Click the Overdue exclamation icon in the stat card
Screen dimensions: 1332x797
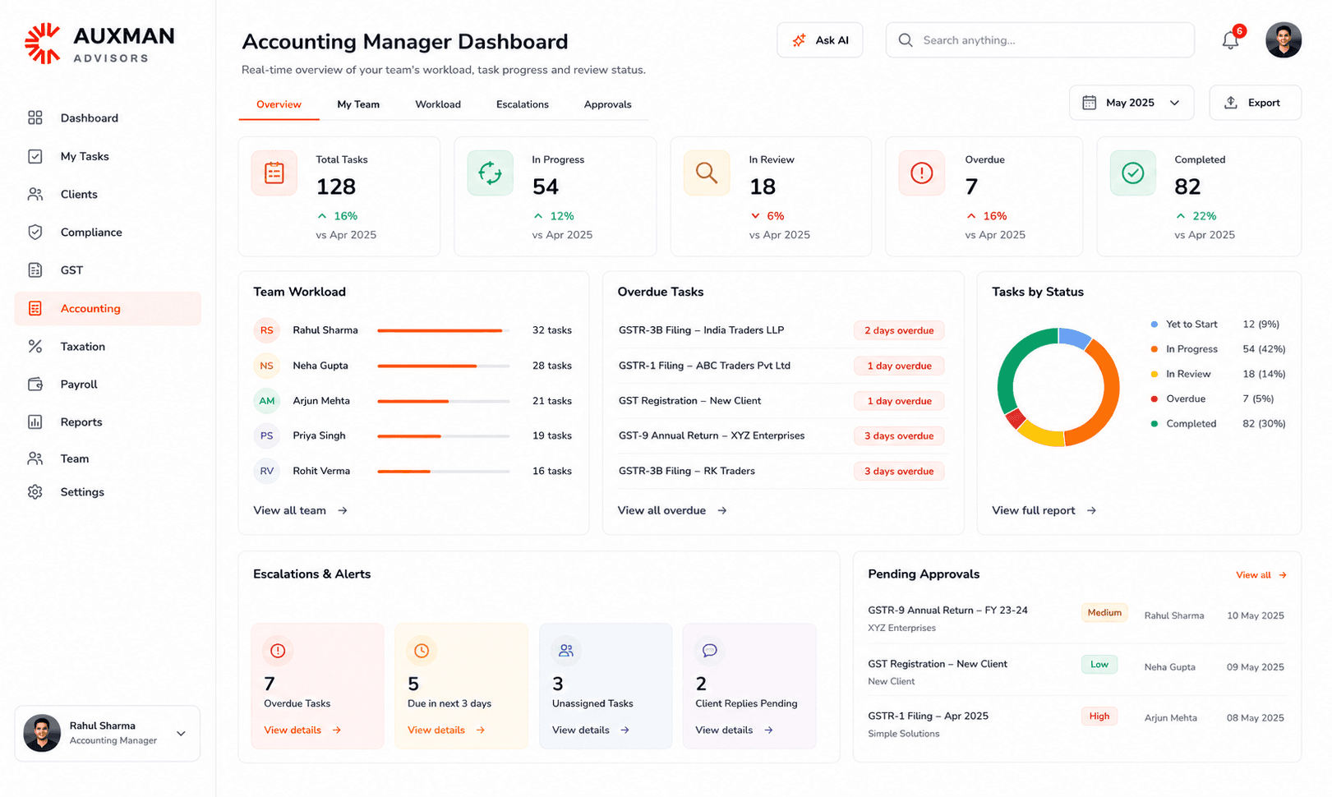(x=922, y=173)
